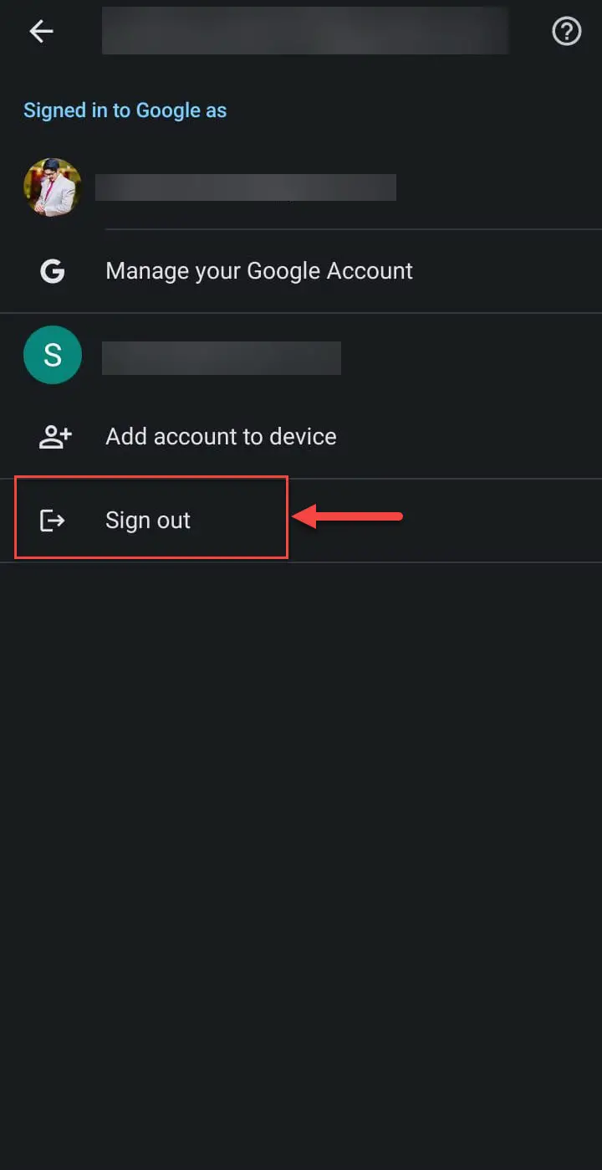Go back using the left arrow

pyautogui.click(x=41, y=32)
